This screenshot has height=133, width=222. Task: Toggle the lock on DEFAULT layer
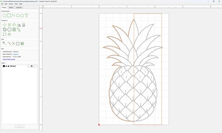point(8,66)
